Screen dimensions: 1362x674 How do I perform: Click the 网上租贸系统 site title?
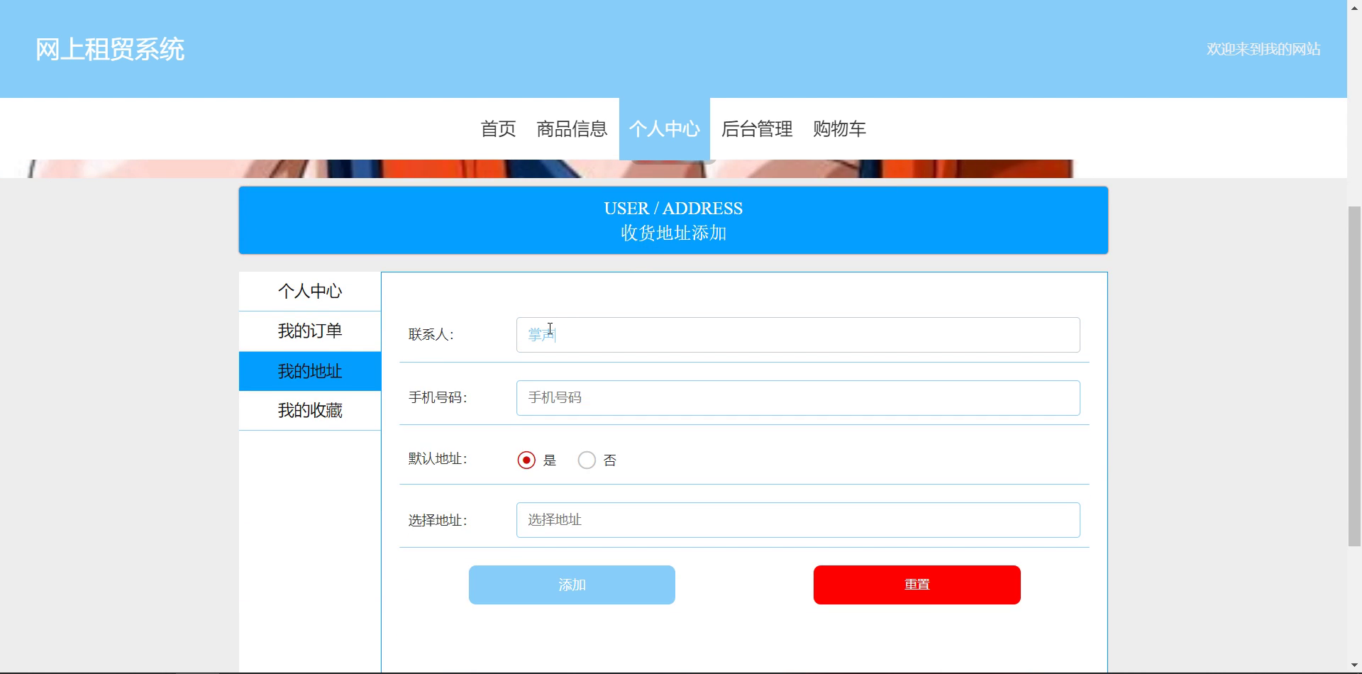(110, 50)
